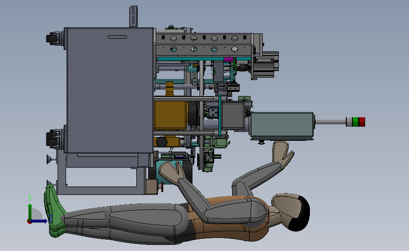Click the green Y axis arrow of triad
Screen dimensions: 409x251
(x=30, y=211)
